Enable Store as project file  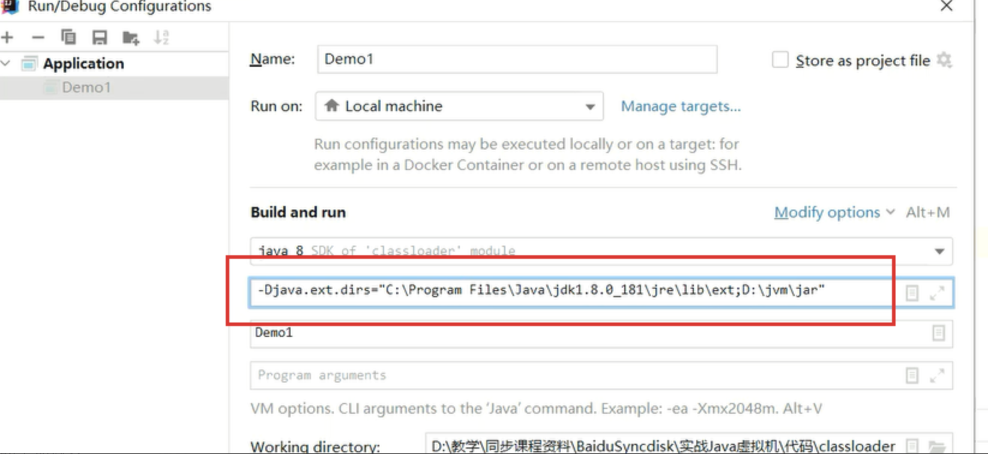tap(780, 60)
